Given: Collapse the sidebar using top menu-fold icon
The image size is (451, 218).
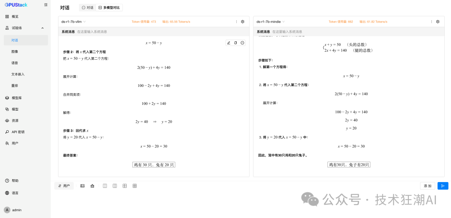Looking at the screenshot, I should 46,5.
